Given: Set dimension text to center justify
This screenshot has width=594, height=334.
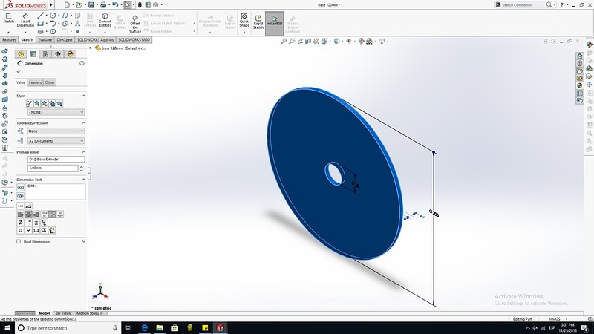Looking at the screenshot, I should pos(28,215).
